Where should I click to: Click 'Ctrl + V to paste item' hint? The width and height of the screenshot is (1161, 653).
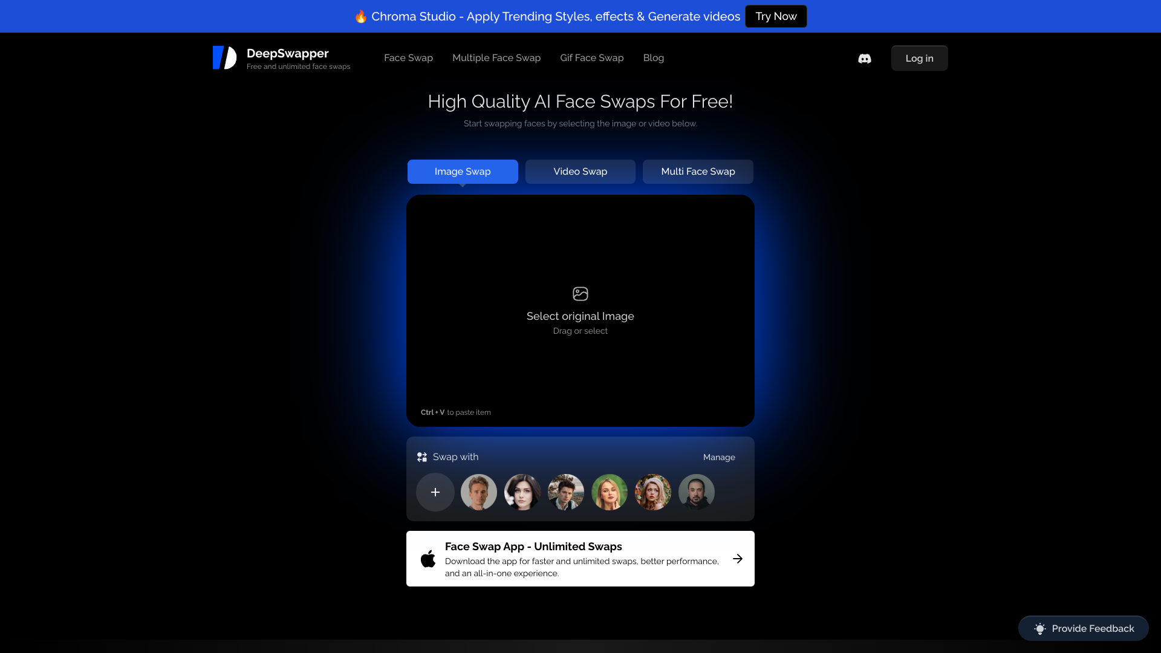click(456, 412)
